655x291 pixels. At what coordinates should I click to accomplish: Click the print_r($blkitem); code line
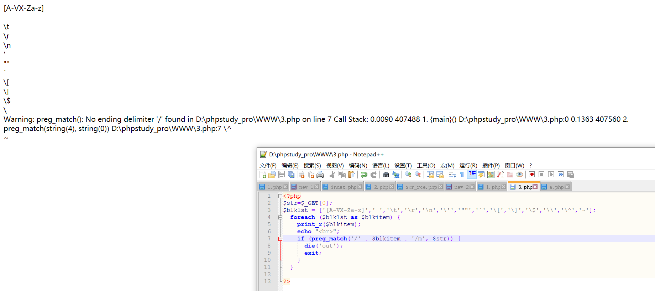tap(329, 224)
